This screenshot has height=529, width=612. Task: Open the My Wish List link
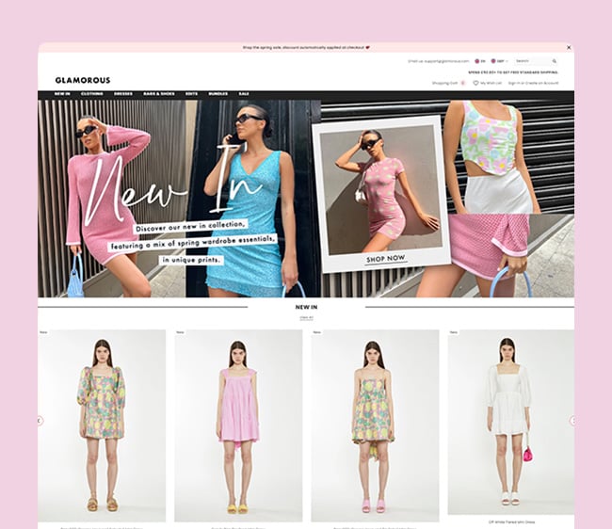click(x=491, y=83)
